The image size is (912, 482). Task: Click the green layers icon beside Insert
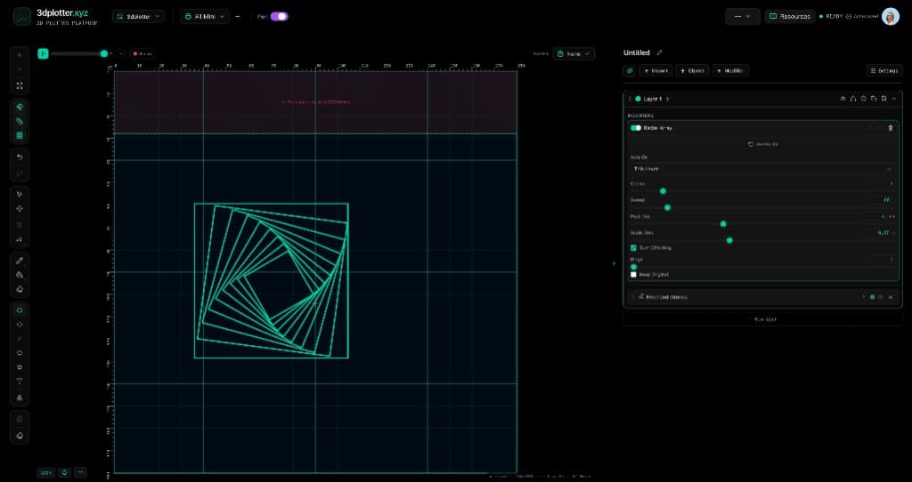(x=630, y=71)
